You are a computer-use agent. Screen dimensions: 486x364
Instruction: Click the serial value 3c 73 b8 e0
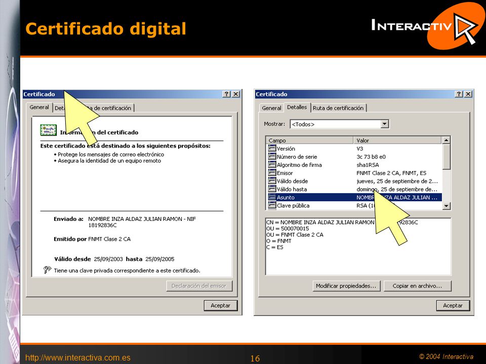pyautogui.click(x=371, y=157)
